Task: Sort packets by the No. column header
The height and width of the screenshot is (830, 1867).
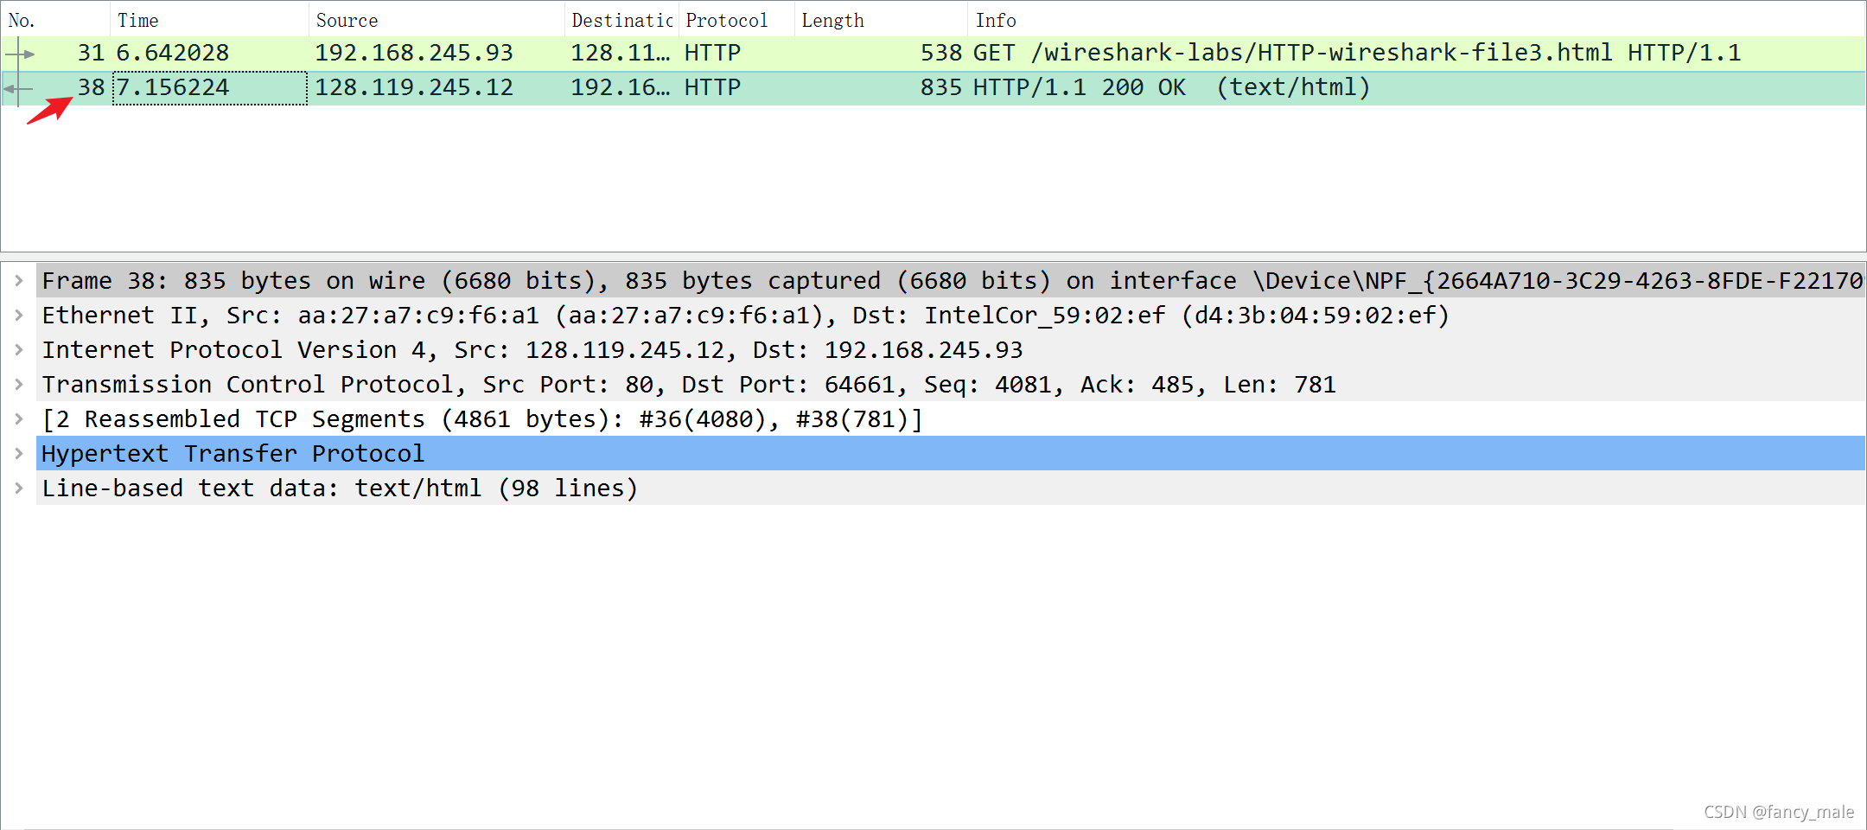Action: (55, 20)
